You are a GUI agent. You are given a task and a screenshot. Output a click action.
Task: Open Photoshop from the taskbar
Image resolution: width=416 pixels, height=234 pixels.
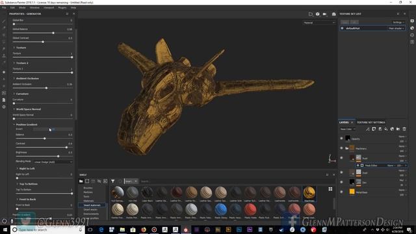click(x=239, y=229)
